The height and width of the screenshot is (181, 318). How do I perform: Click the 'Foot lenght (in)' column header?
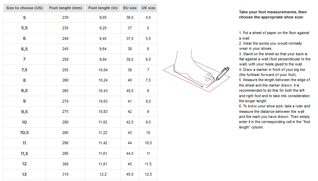103,8
